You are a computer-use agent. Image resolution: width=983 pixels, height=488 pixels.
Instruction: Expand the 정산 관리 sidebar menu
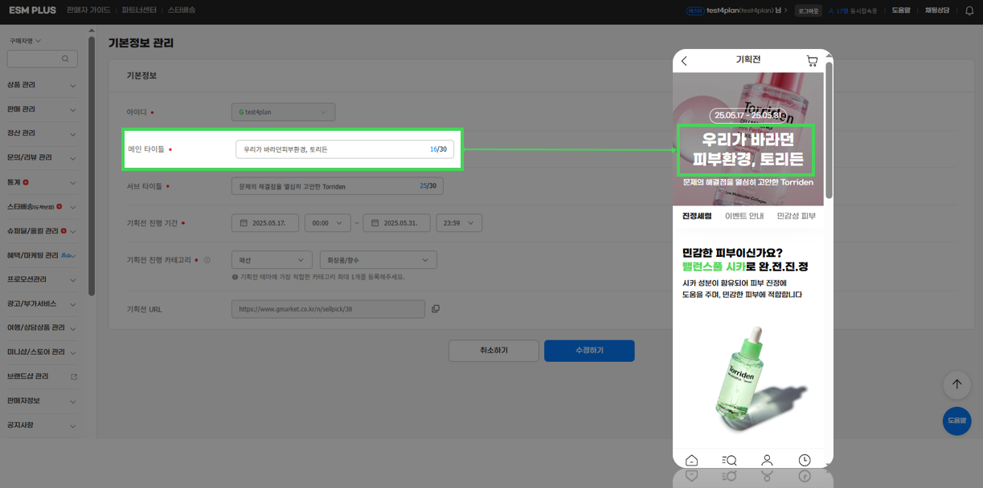[43, 133]
